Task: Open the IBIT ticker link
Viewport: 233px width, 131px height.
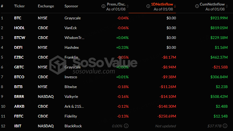Action: (x=18, y=126)
